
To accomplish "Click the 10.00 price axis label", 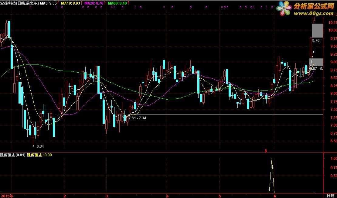I will tap(332, 30).
